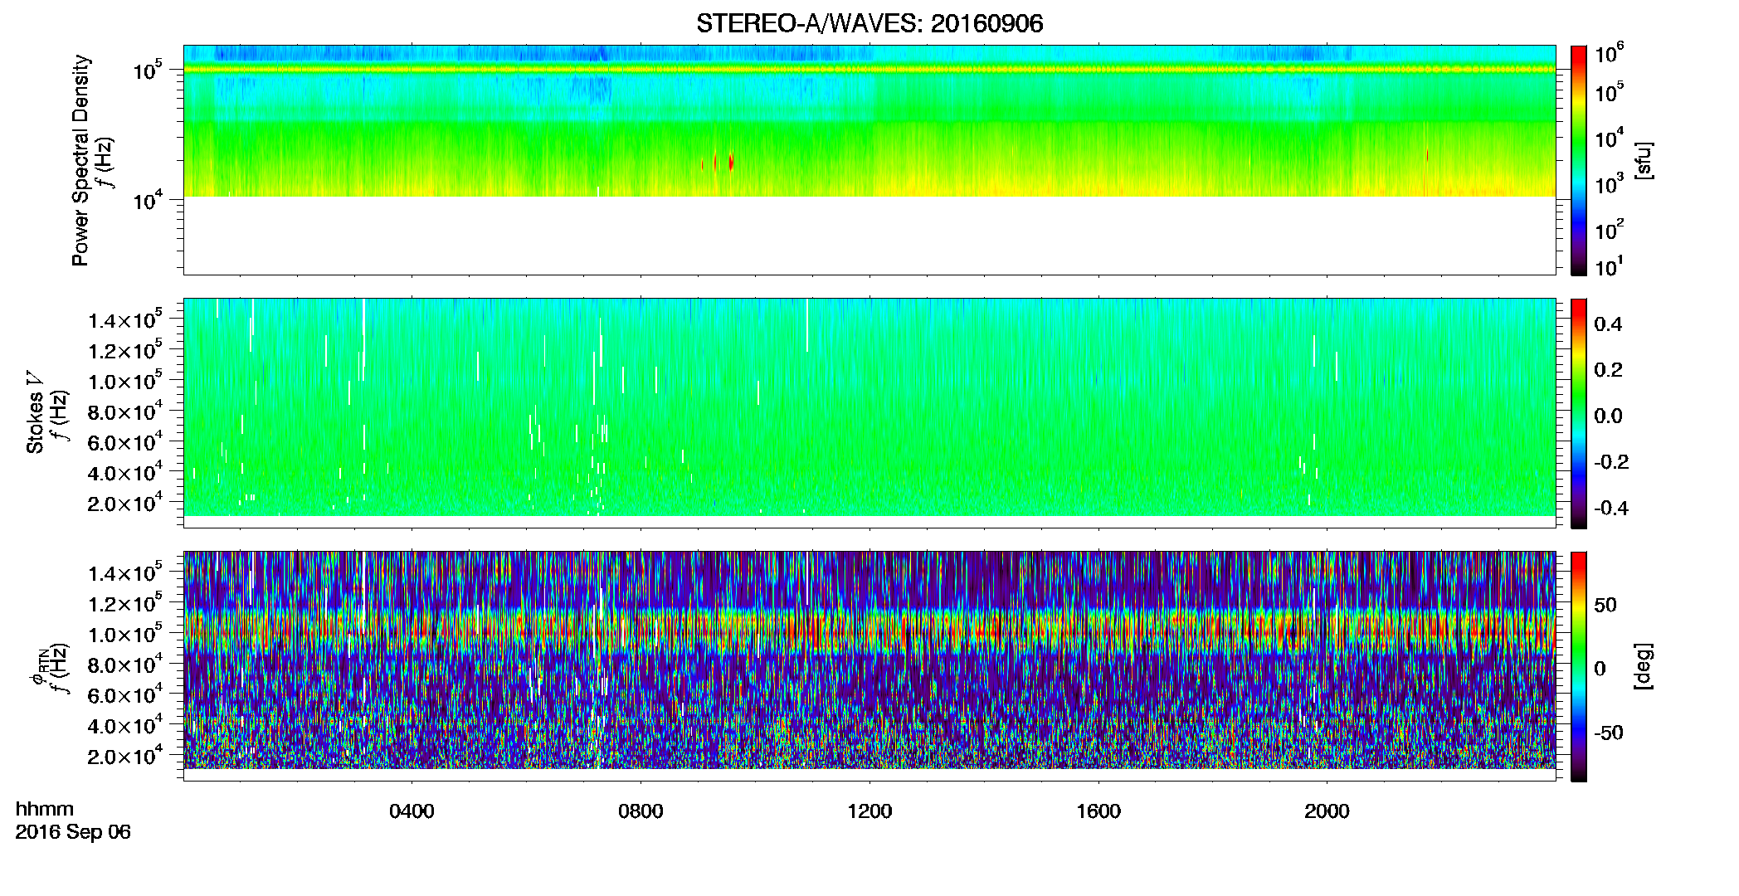This screenshot has height=896, width=1739.
Task: Click the red-yellow 1.0×10^5 Hz band in φRTN panel
Action: click(x=869, y=632)
